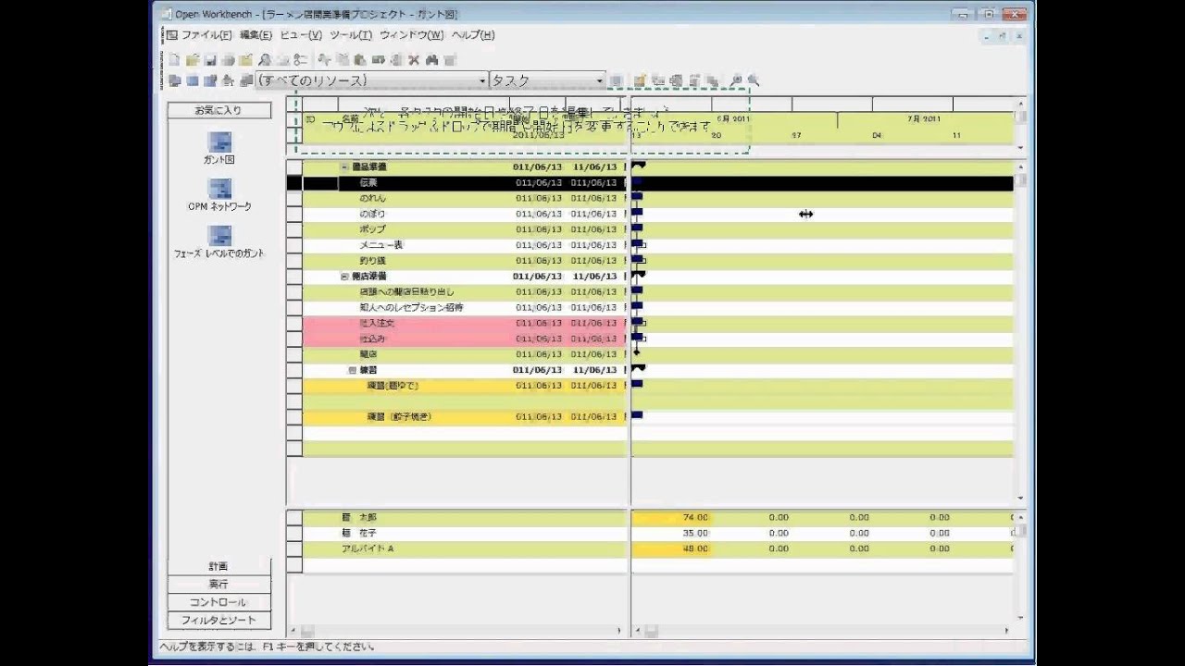Open the フェーズ レベルでのガント view icon
Viewport: 1185px width, 666px height.
pos(219,236)
